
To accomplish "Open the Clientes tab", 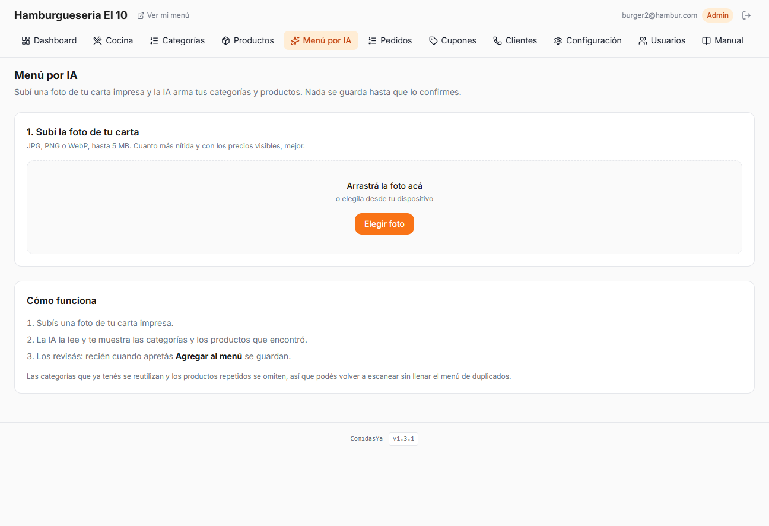I will tap(515, 40).
